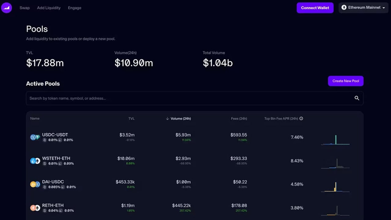Click Connect Wallet button
This screenshot has width=391, height=220.
(x=315, y=8)
